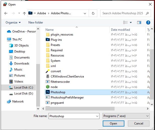The height and width of the screenshot is (130, 155).
Task: Open Downloads in the sidebar
Action: (19, 63)
